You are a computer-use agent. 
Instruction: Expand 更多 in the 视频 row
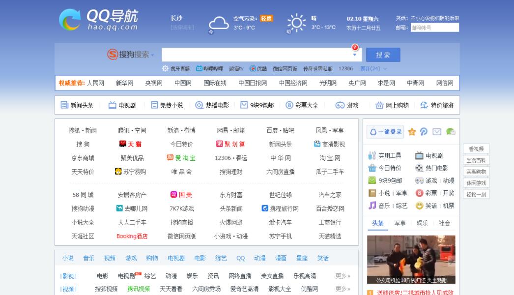343,289
